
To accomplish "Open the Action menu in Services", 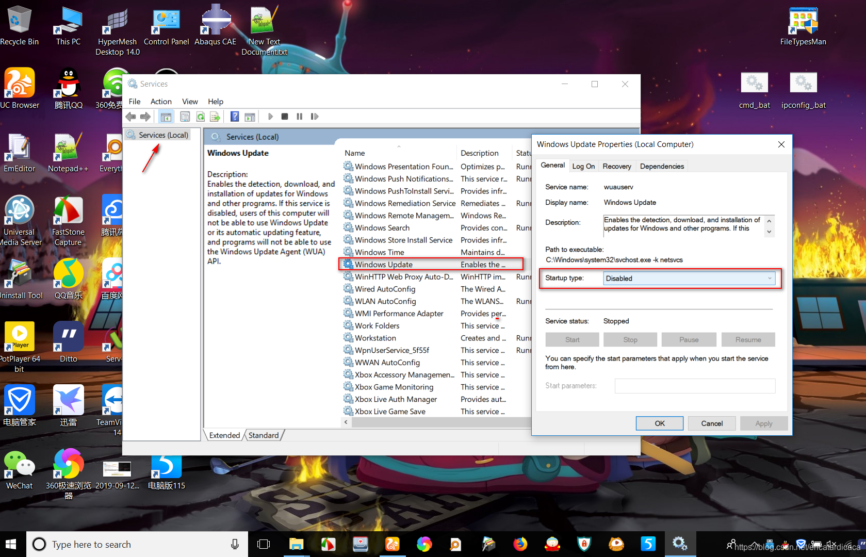I will [161, 102].
